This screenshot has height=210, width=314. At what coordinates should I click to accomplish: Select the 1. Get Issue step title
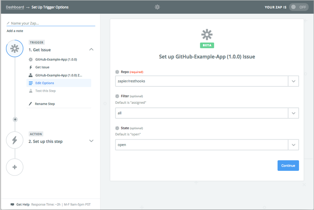click(40, 50)
